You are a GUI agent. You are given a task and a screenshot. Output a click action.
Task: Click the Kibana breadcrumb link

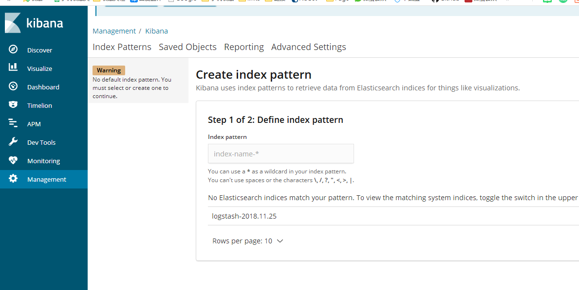click(x=156, y=31)
